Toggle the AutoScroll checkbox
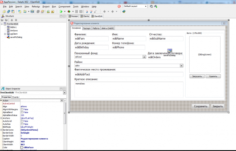236x151 pixels. click(x=22, y=121)
